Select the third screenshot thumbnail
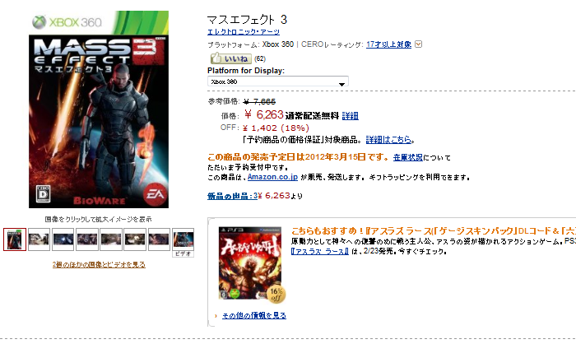 [63, 239]
